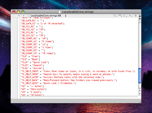This screenshot has height=113, width=152.
Task: Click the "TL9" = "Back" line
Action: point(30,59)
